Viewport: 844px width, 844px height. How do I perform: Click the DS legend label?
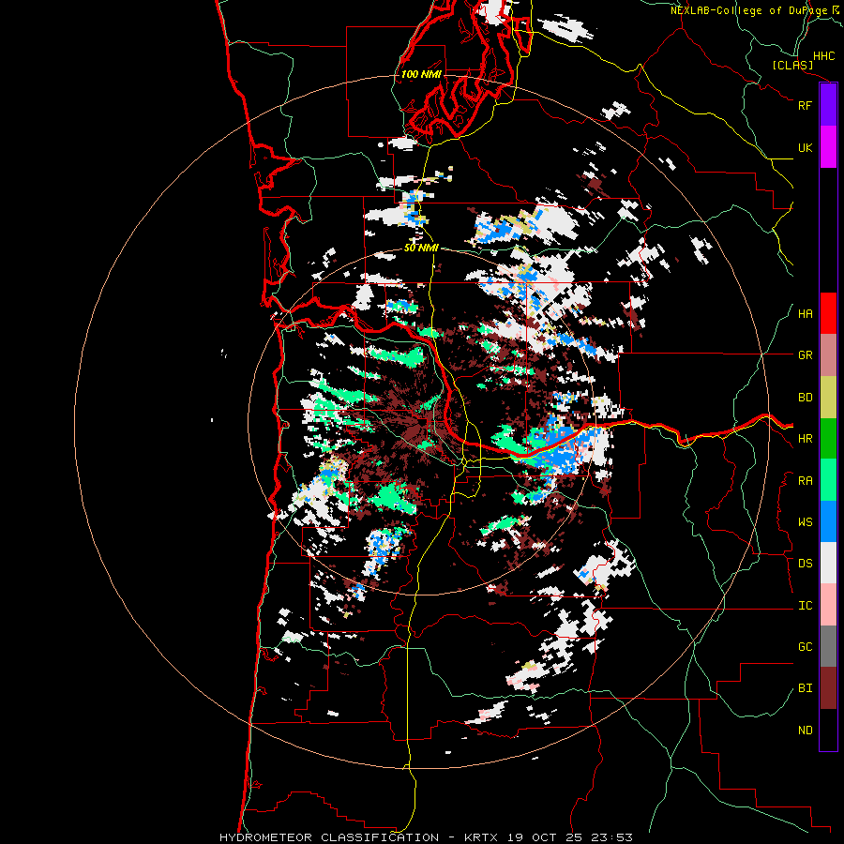coord(805,564)
